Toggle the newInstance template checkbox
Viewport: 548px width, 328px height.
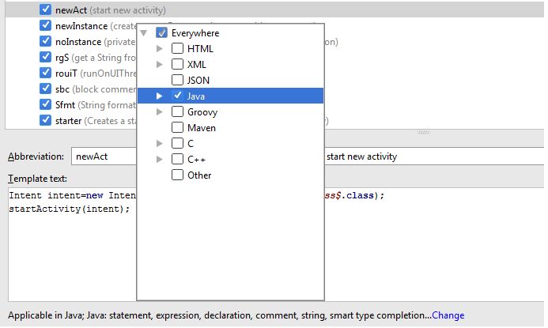[x=46, y=26]
